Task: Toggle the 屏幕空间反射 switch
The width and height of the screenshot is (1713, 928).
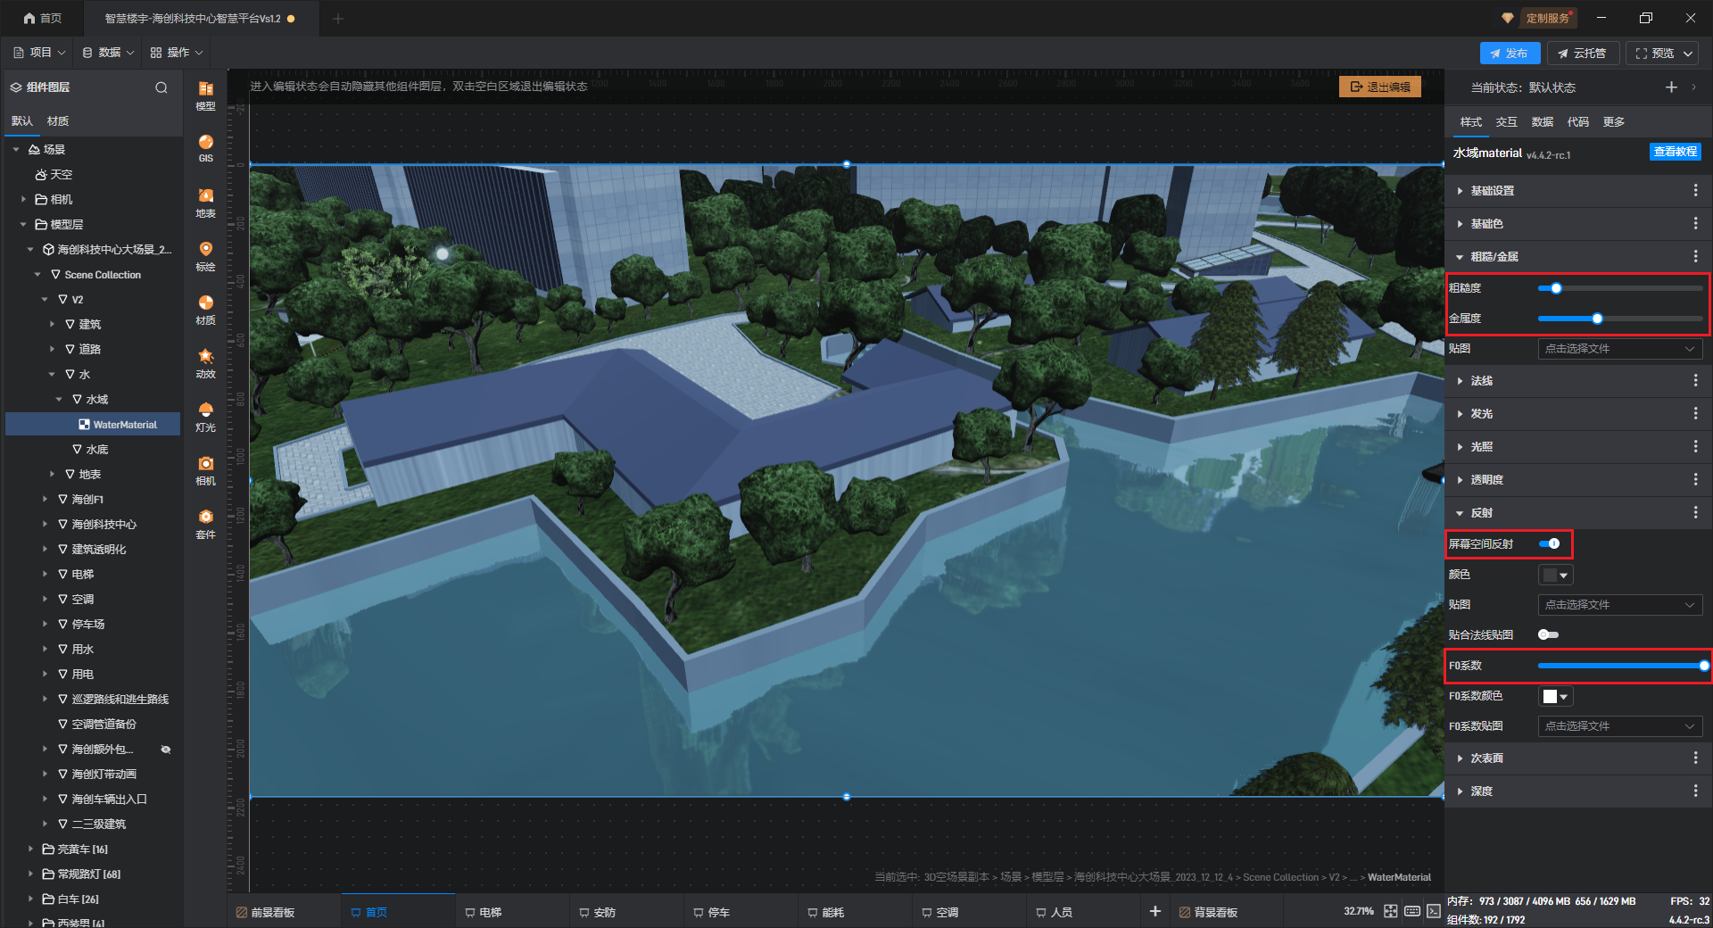Action: click(x=1549, y=543)
